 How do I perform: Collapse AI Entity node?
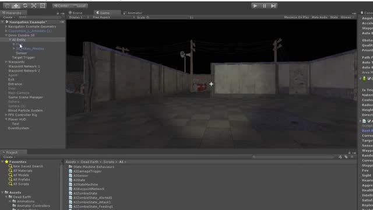[x=10, y=40]
